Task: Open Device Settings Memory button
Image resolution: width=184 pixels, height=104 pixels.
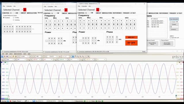Action: (152, 44)
